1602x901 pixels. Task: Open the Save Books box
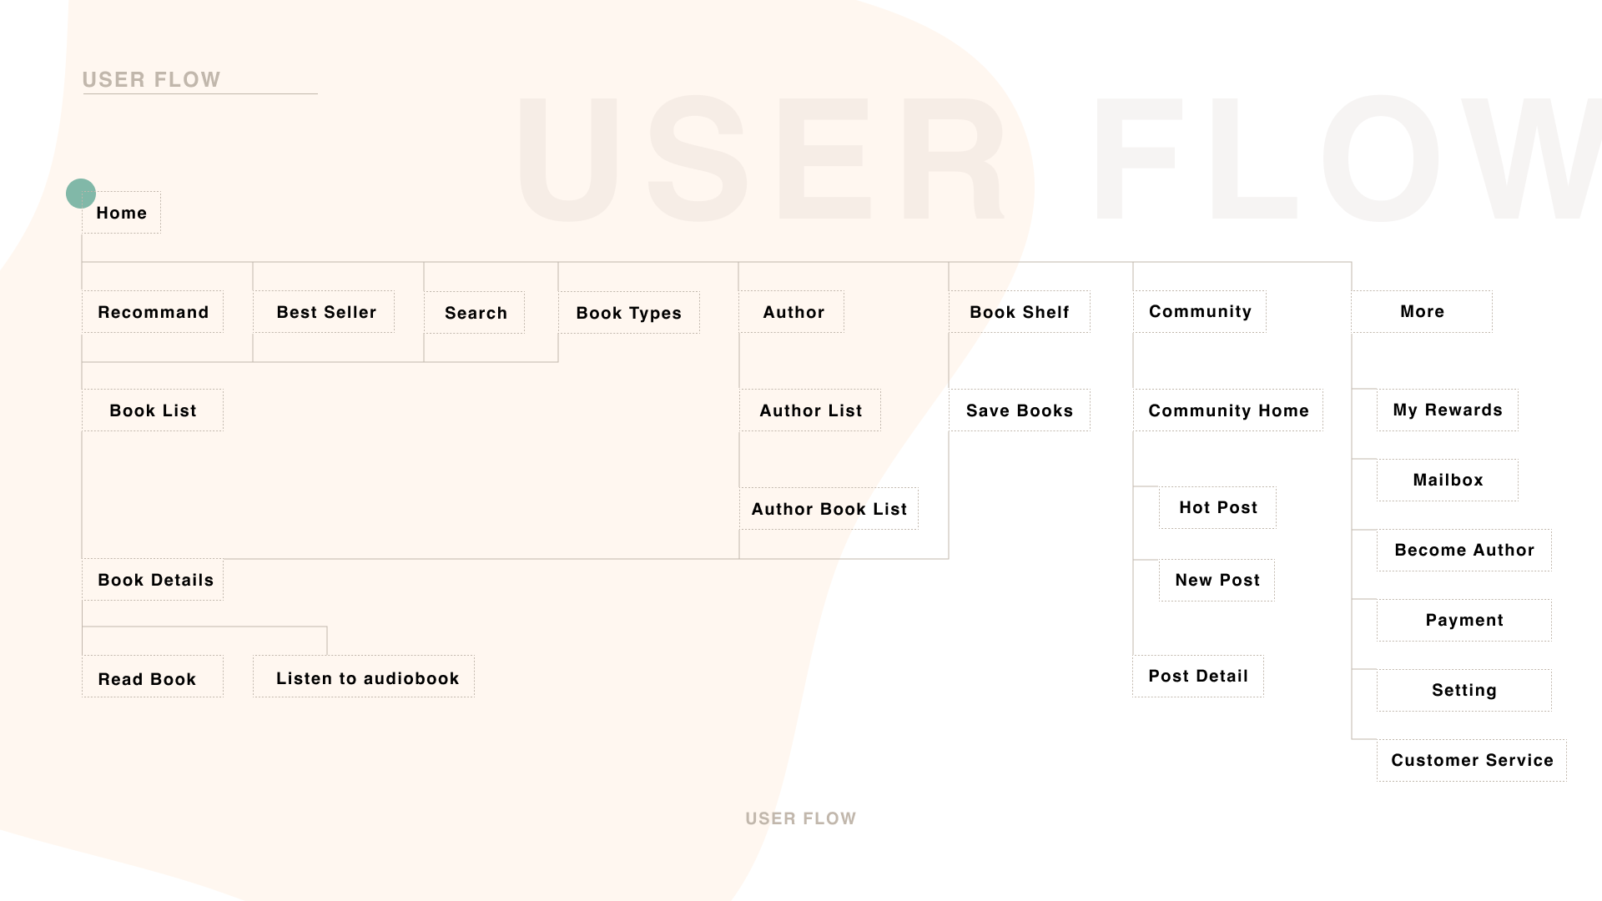1020,410
